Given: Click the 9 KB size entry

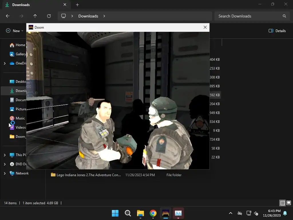Looking at the screenshot, I should pyautogui.click(x=216, y=131).
